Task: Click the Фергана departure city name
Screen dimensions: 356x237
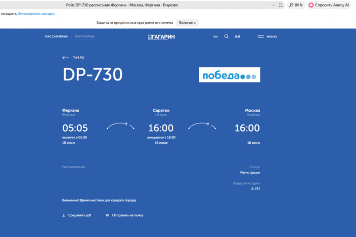Action: pos(71,111)
